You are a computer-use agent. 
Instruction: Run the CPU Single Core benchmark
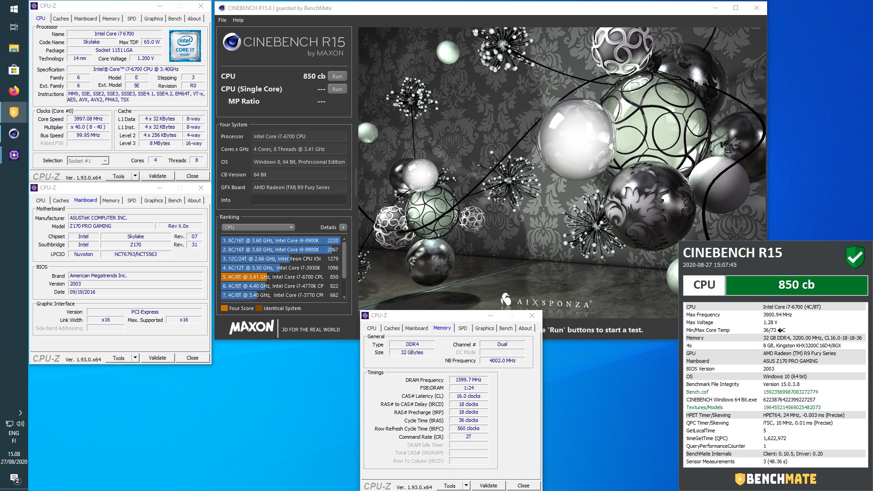(337, 89)
